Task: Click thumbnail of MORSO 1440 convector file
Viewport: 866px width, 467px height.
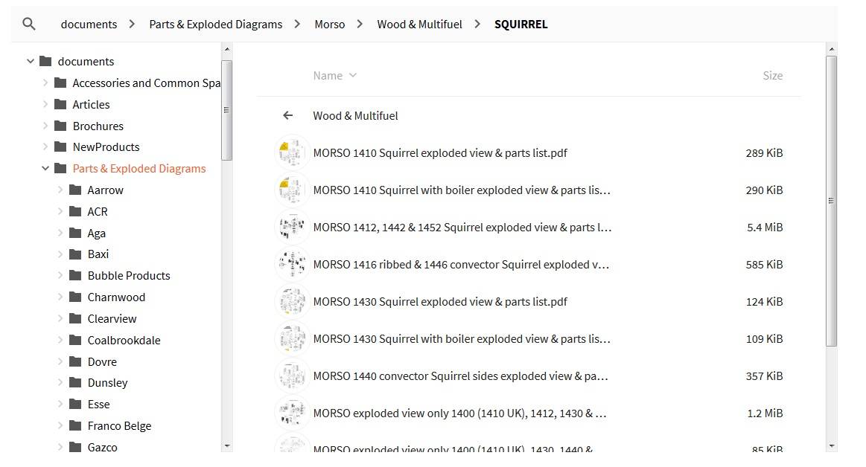Action: pos(292,376)
